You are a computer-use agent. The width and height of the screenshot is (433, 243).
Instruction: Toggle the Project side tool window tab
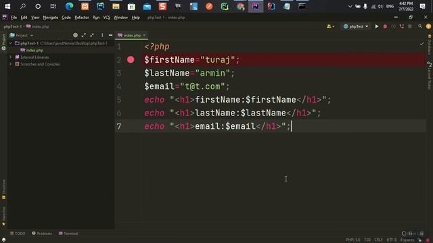[3, 42]
